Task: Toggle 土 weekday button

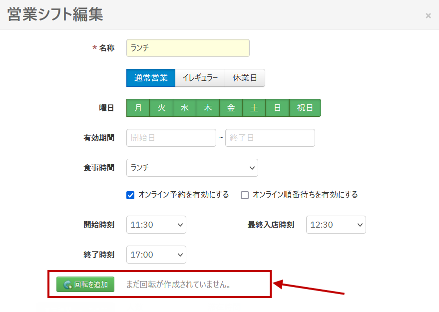Action: point(254,108)
